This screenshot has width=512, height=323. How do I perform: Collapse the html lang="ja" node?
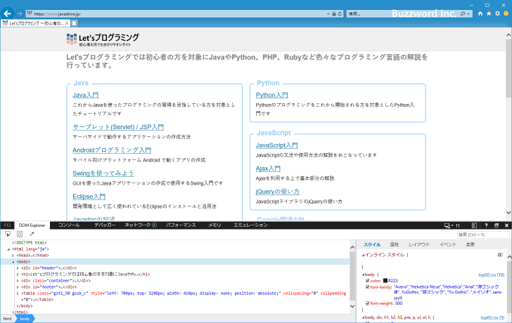click(9, 249)
